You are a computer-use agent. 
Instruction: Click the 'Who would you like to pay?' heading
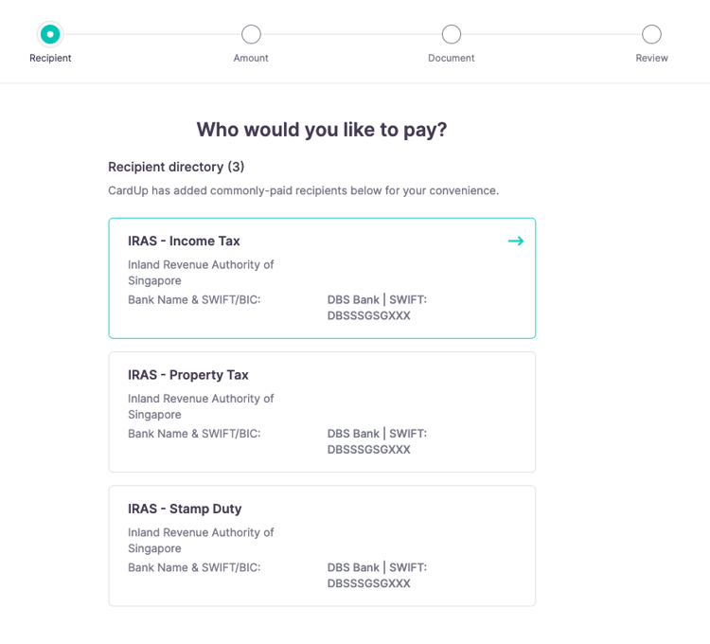(321, 130)
